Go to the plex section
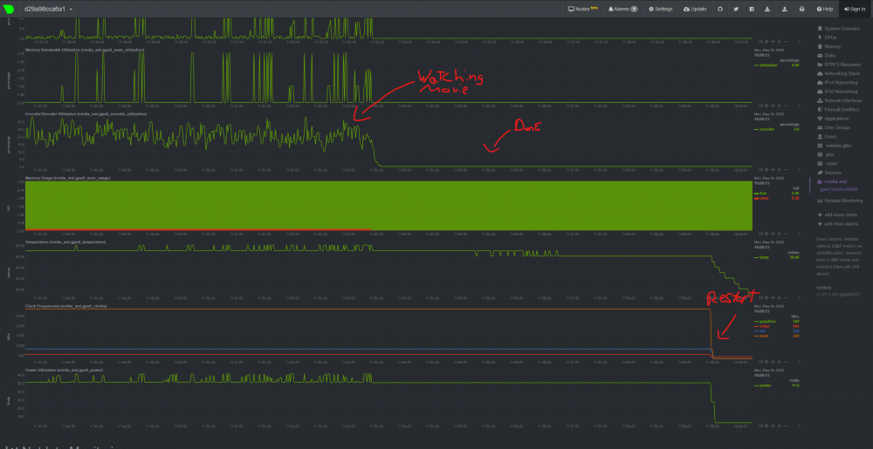The height and width of the screenshot is (449, 873). 829,154
